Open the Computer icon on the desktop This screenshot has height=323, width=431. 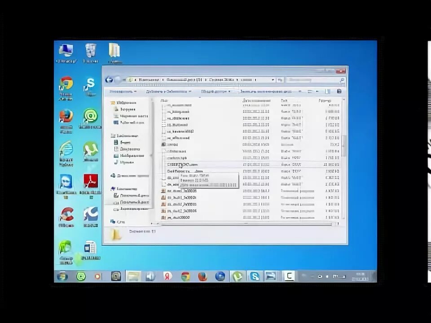[x=66, y=53]
